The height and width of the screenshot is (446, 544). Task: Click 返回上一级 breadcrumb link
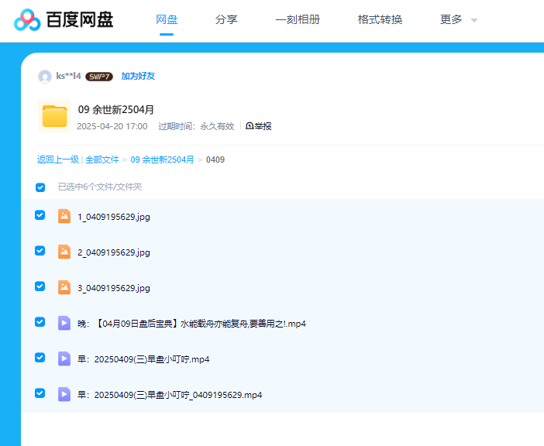click(x=58, y=160)
